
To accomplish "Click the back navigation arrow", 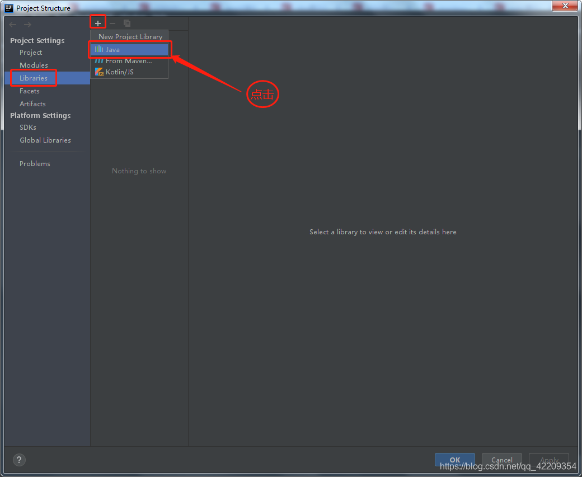I will (x=13, y=25).
